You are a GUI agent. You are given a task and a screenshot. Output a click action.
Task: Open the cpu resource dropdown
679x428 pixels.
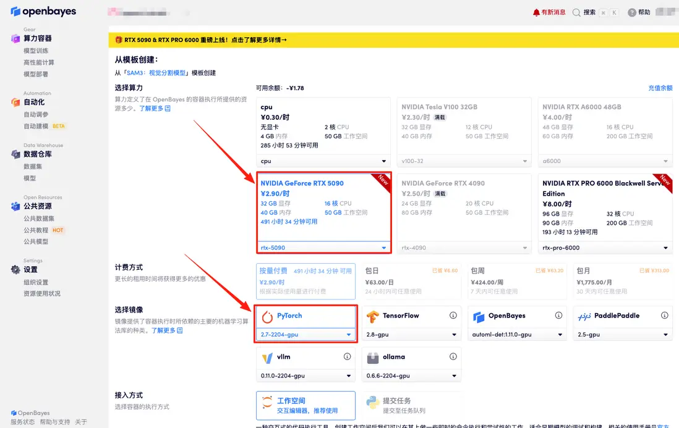[323, 161]
